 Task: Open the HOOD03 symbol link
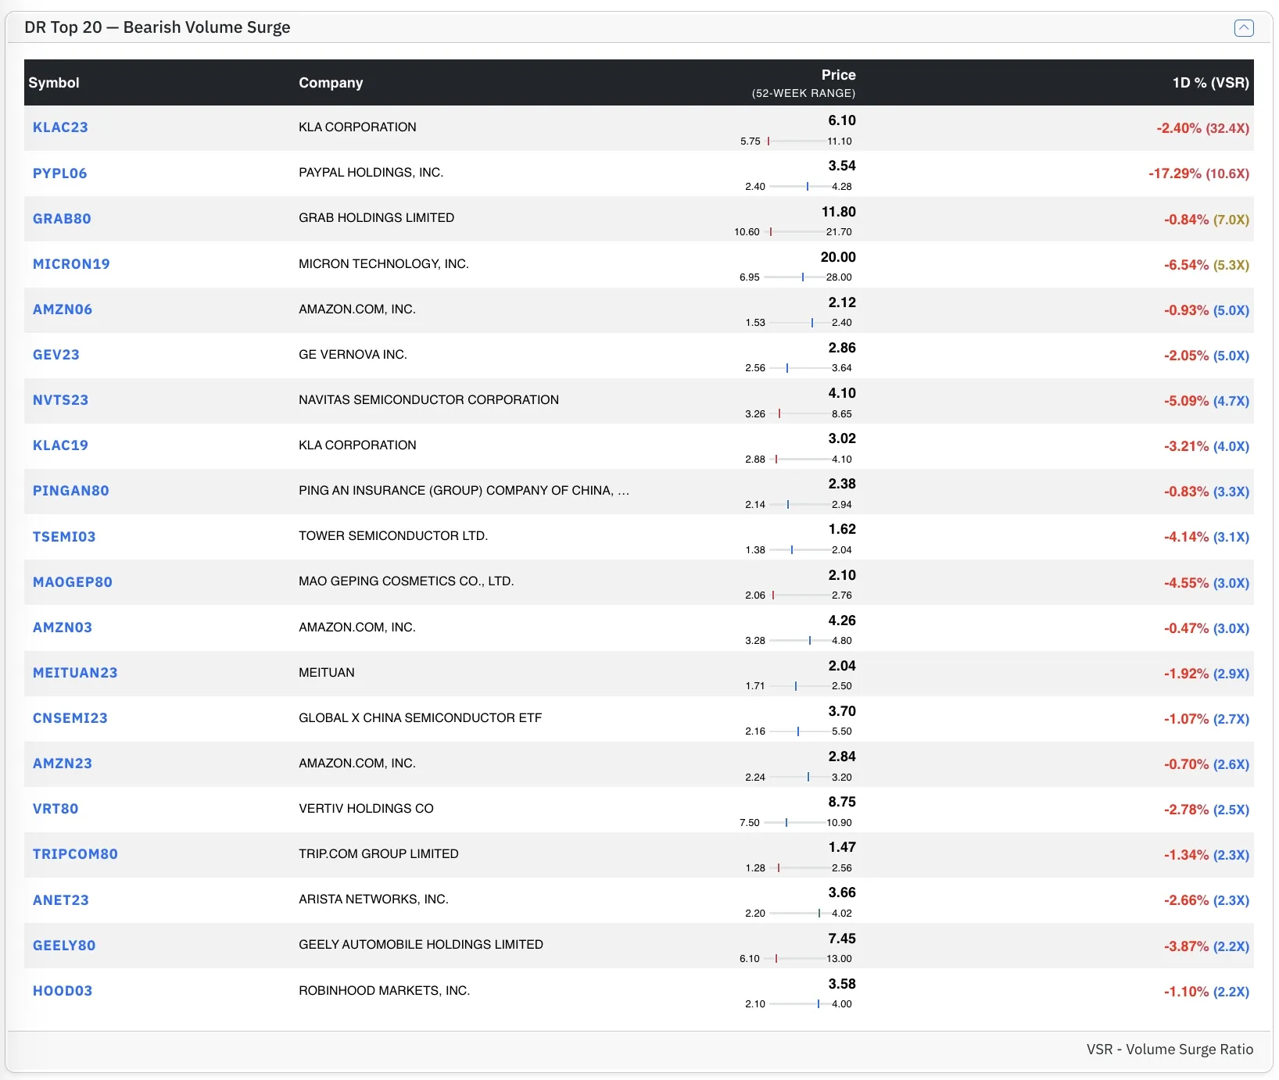point(63,991)
